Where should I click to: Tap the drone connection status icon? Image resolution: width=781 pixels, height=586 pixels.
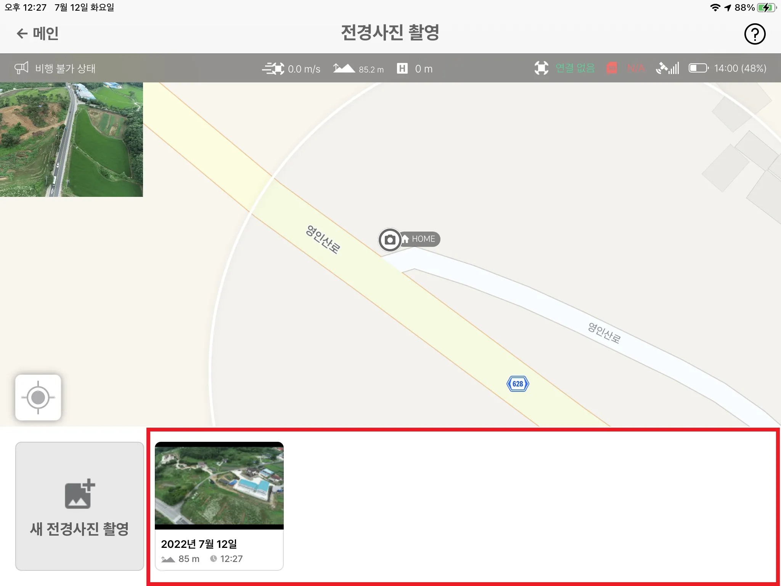coord(541,68)
